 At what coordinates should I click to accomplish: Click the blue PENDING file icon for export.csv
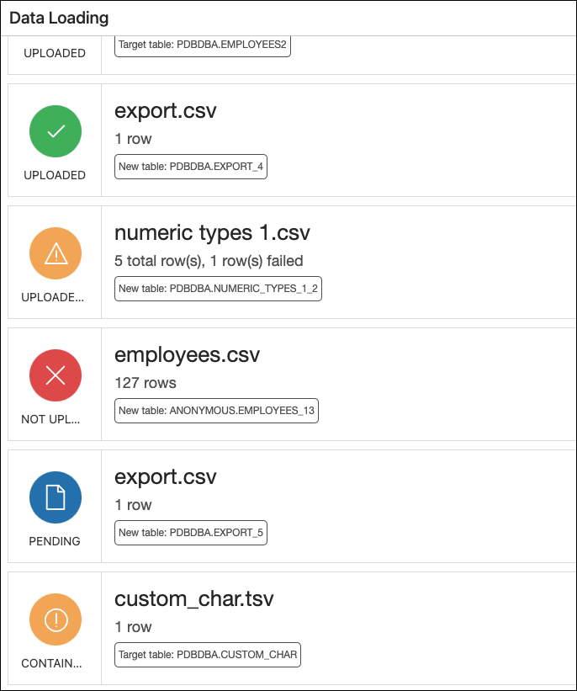(55, 497)
